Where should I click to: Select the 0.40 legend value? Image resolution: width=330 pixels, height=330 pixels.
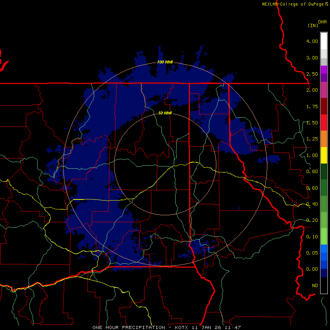pos(312,204)
